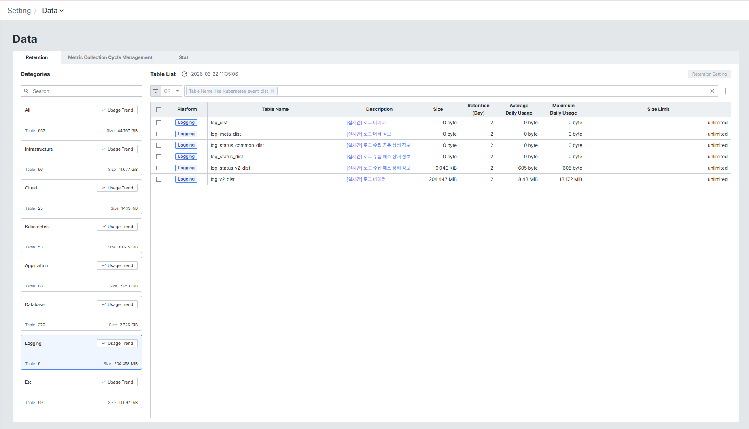
Task: Select the Infrastructure category card
Action: 81,158
